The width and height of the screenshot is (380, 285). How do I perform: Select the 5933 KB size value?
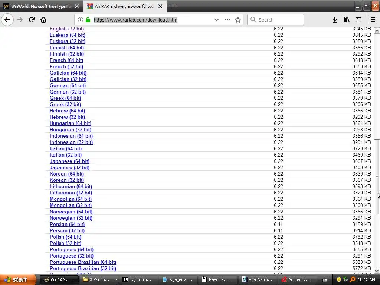(x=361, y=262)
